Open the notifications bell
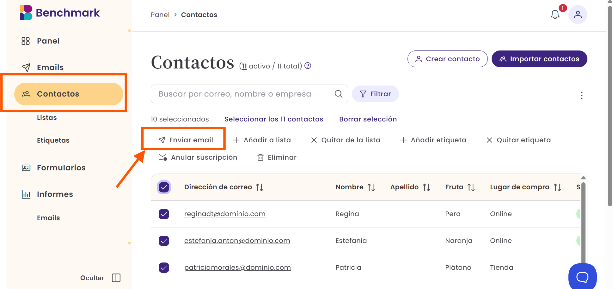 [555, 15]
